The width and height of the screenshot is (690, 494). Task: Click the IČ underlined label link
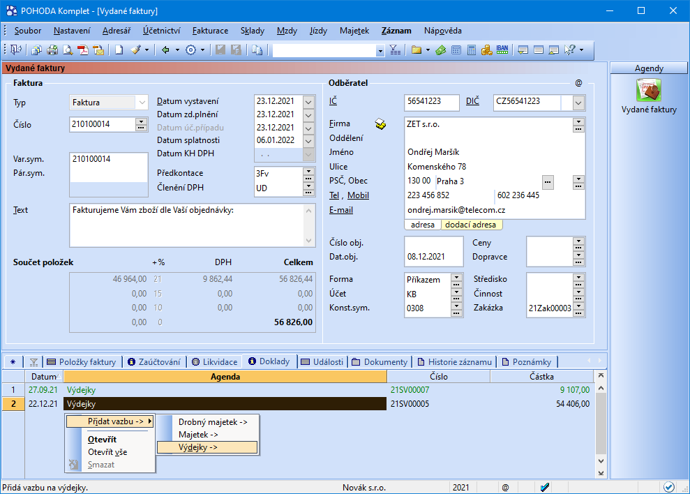[333, 101]
